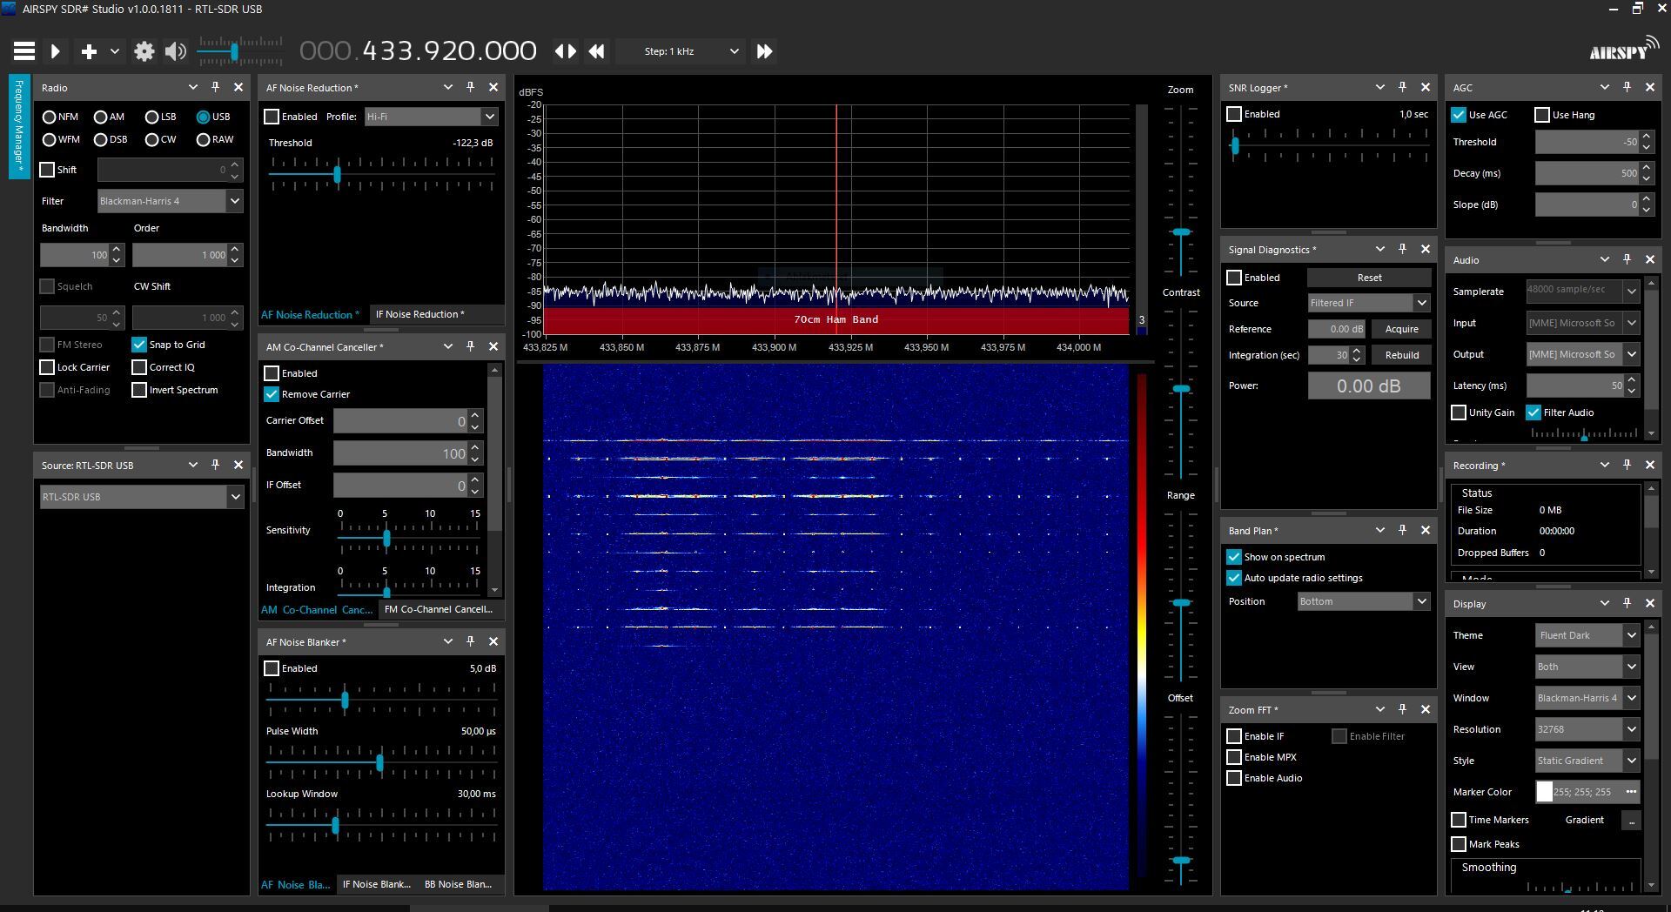Open the FFT Resolution dropdown

(x=1587, y=729)
